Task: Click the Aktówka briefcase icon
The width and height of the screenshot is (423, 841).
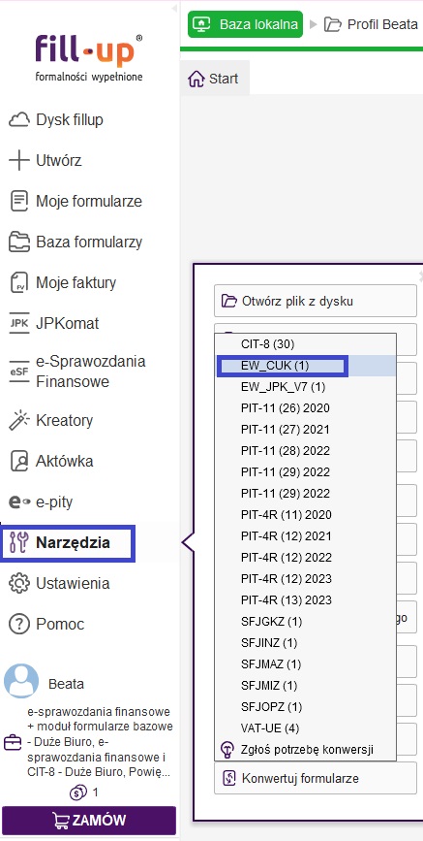Action: 19,462
